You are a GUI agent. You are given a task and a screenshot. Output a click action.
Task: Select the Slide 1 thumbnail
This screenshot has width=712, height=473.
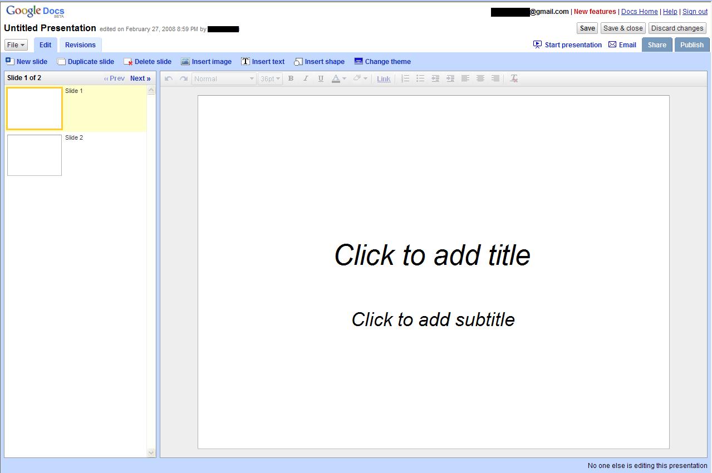click(35, 109)
